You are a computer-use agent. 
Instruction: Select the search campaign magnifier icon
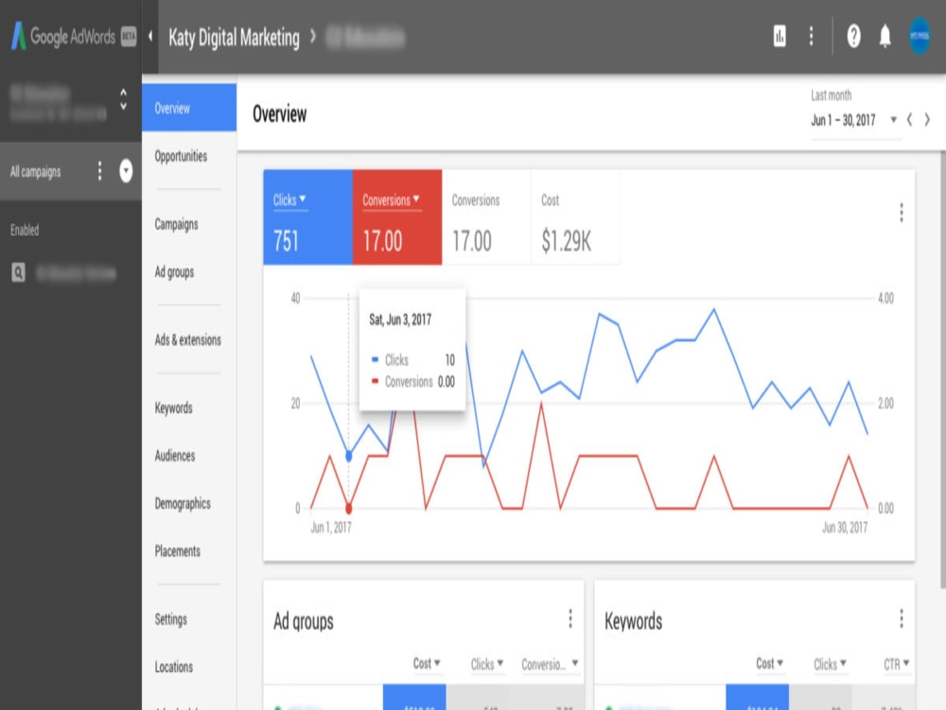tap(18, 273)
